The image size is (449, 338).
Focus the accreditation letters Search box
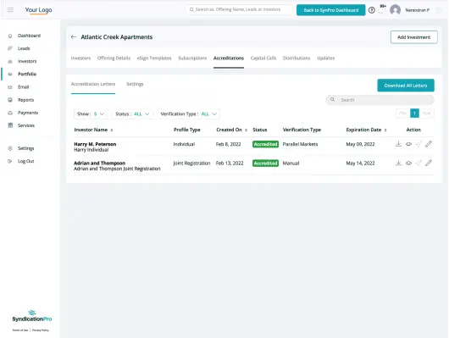[x=380, y=100]
